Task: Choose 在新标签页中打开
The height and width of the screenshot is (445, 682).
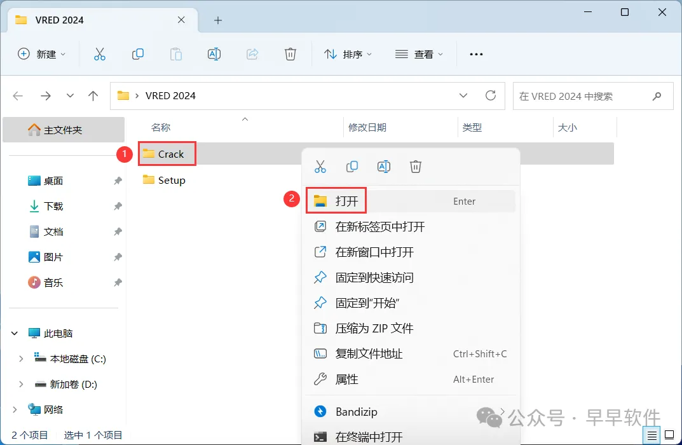Action: [411, 227]
